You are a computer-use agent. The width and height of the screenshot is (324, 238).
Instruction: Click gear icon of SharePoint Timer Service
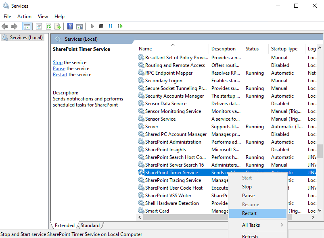click(141, 172)
